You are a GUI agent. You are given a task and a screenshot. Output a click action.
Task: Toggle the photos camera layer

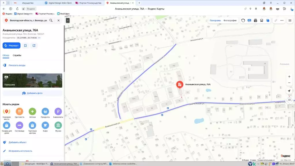[255, 20]
